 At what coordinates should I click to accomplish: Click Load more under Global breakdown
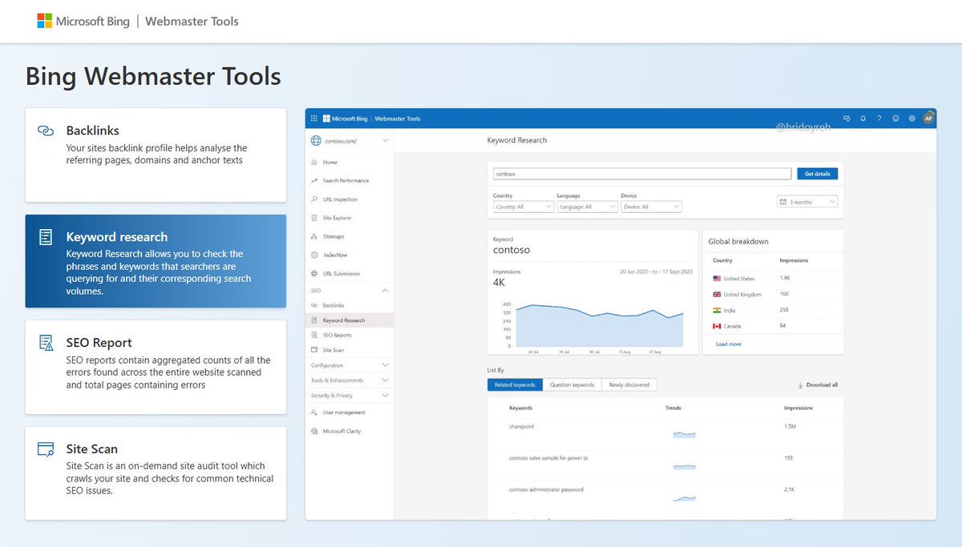click(729, 344)
